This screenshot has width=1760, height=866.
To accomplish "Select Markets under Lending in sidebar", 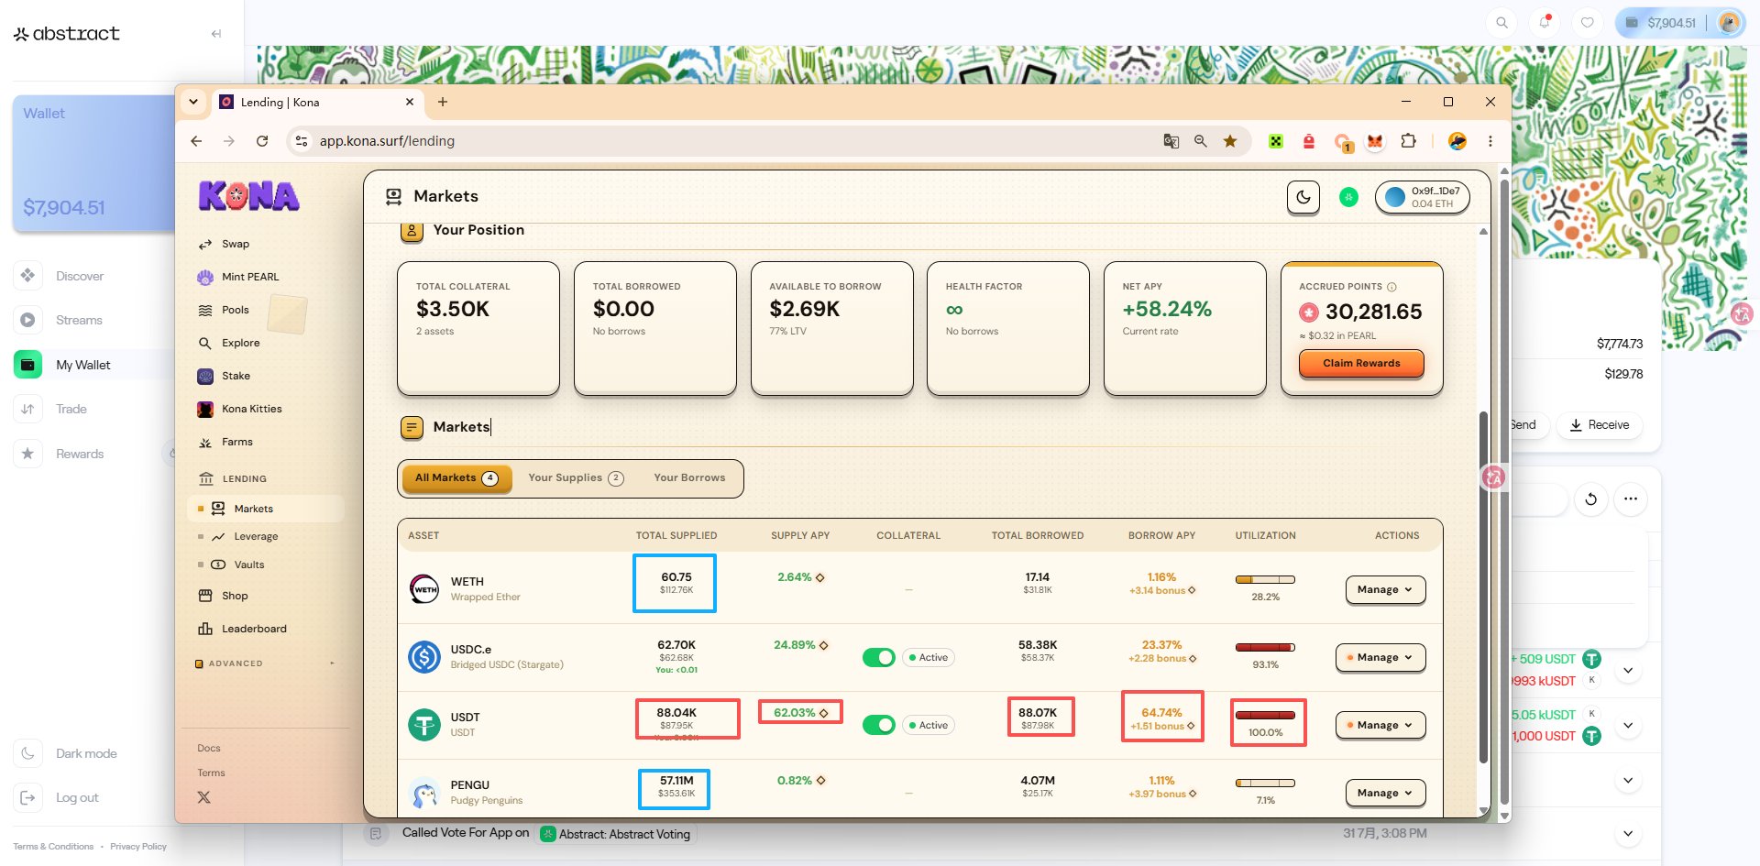I will pos(266,509).
